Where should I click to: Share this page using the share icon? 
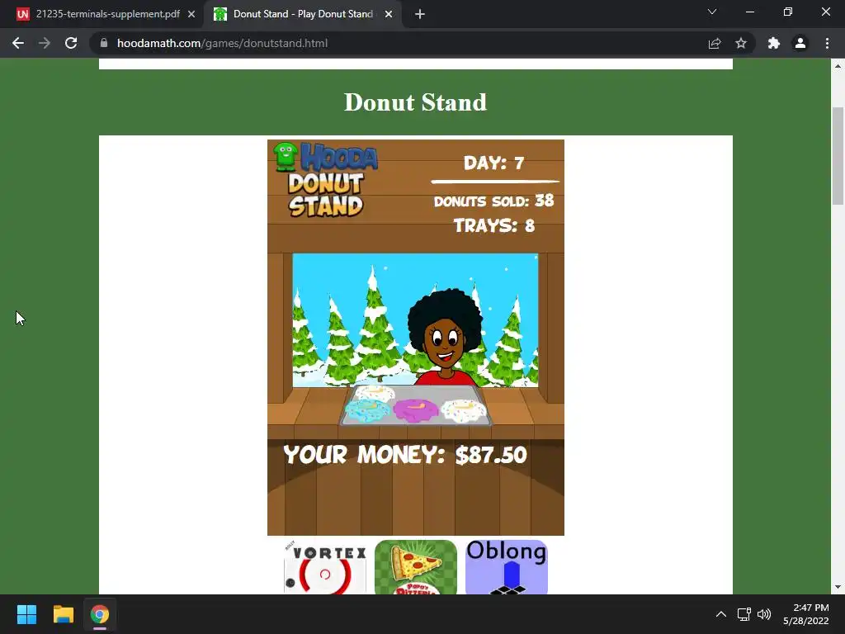coord(715,43)
